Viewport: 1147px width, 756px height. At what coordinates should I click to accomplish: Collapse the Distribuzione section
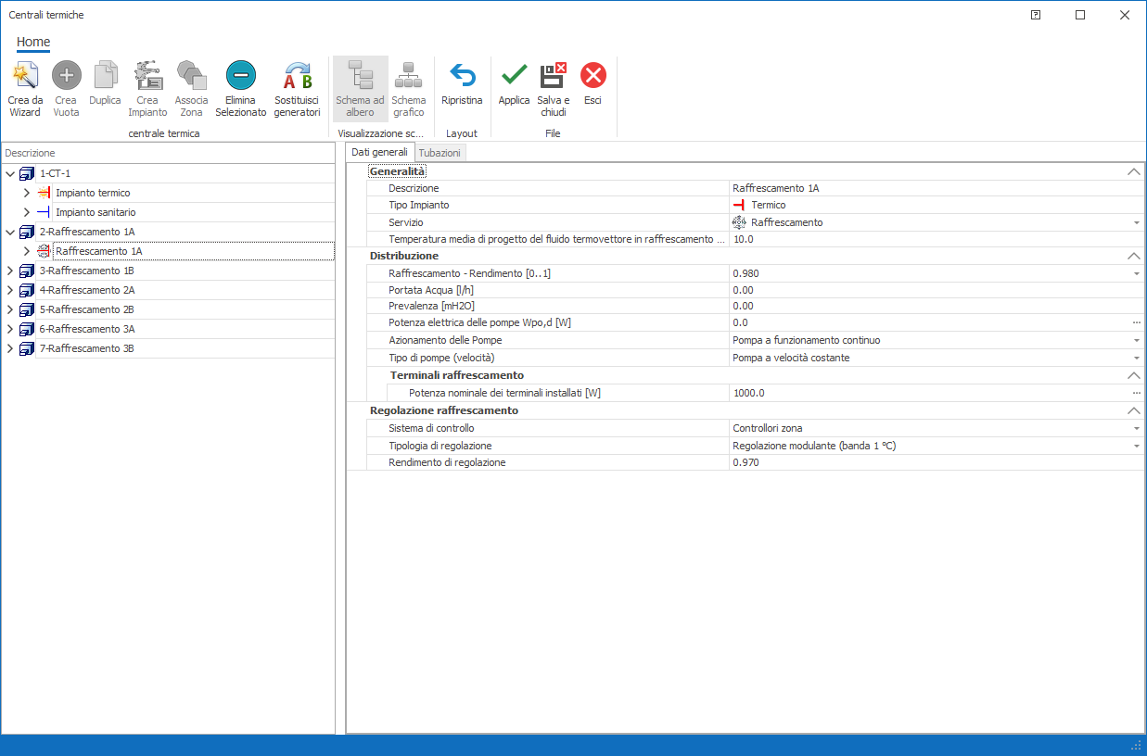coord(1132,256)
